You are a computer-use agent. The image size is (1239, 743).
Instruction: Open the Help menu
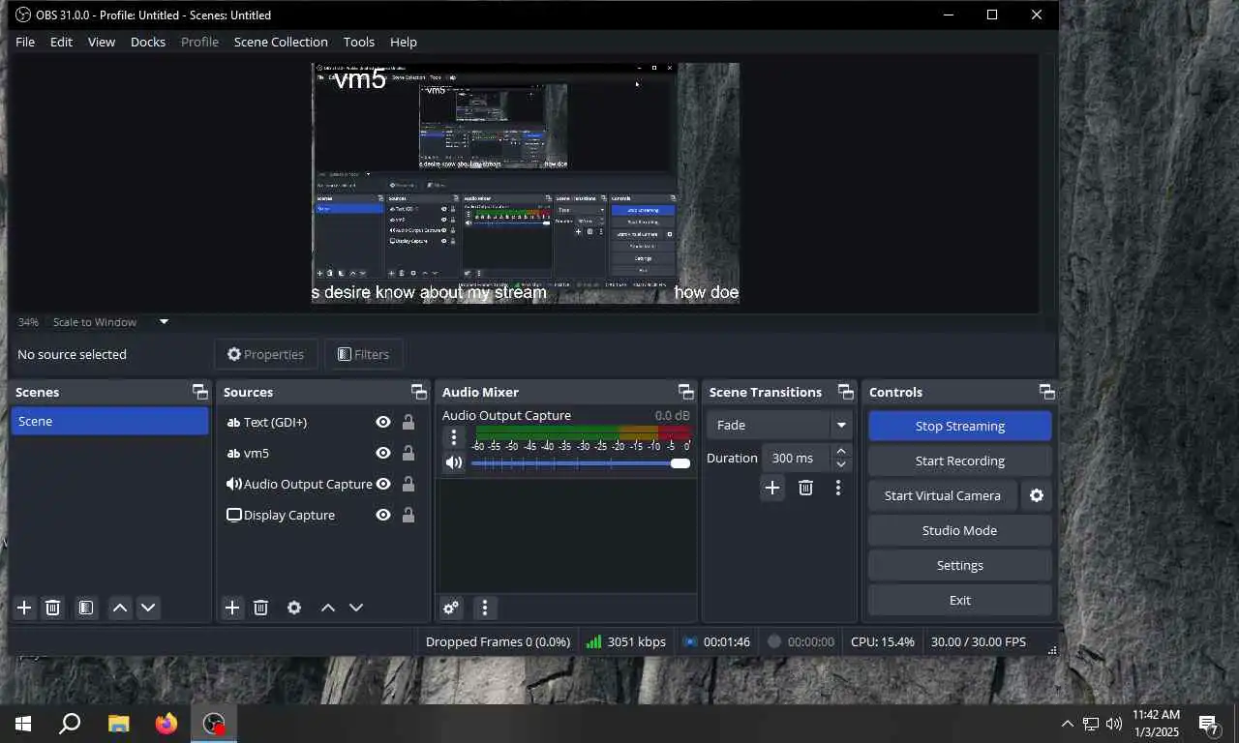coord(404,42)
